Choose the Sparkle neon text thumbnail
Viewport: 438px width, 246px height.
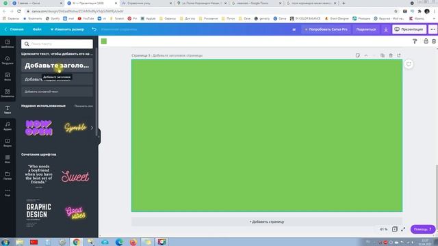point(75,128)
